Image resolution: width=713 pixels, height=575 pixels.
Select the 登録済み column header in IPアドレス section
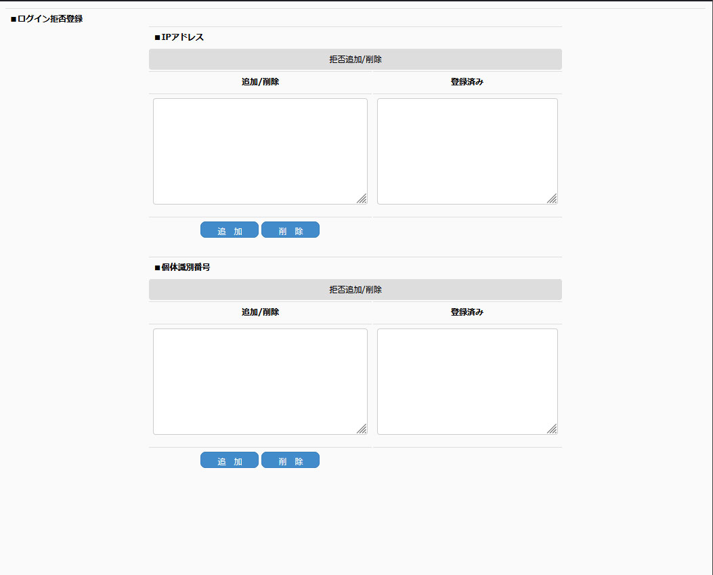coord(467,82)
